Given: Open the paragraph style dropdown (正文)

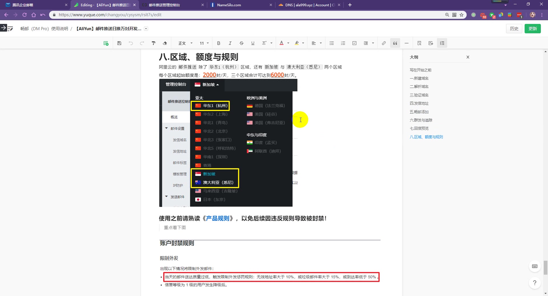Looking at the screenshot, I should (x=186, y=43).
